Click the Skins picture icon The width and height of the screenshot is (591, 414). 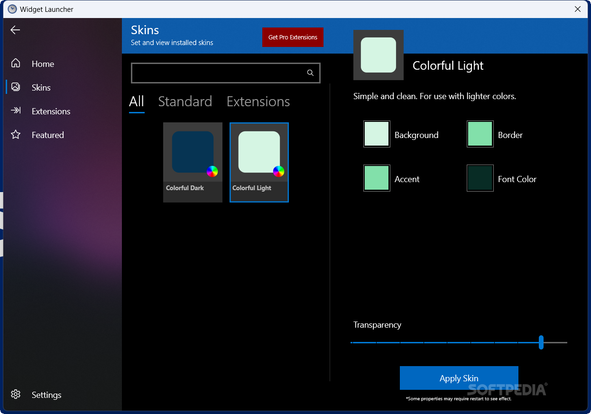pyautogui.click(x=16, y=87)
